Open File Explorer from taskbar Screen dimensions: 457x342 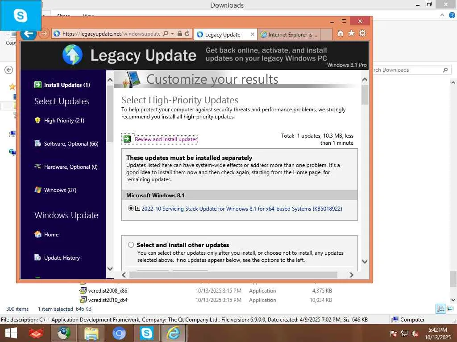(x=91, y=333)
